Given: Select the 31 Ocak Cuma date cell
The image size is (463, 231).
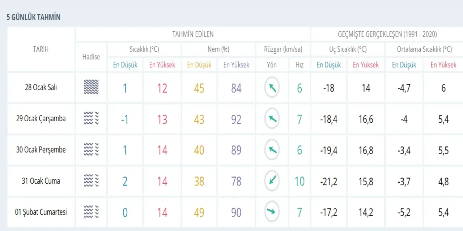Looking at the screenshot, I should click(41, 181).
